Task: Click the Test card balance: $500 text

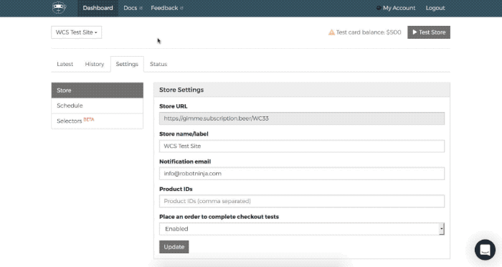Action: tap(369, 32)
